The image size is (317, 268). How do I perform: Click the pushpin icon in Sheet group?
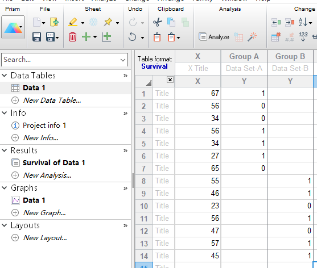pyautogui.click(x=108, y=22)
